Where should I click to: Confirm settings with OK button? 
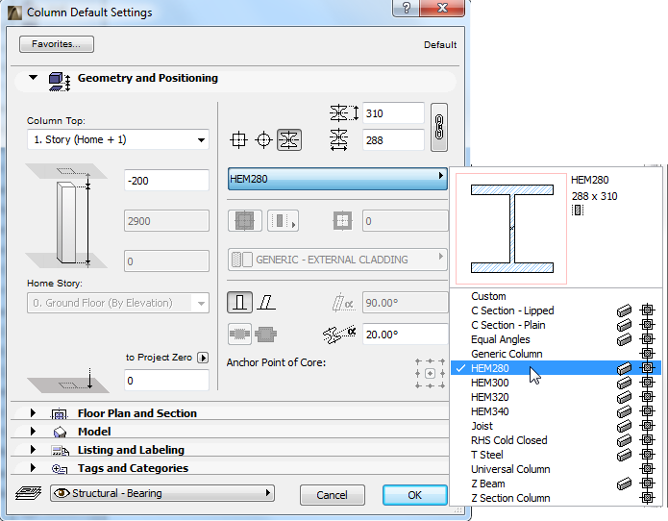pos(415,495)
